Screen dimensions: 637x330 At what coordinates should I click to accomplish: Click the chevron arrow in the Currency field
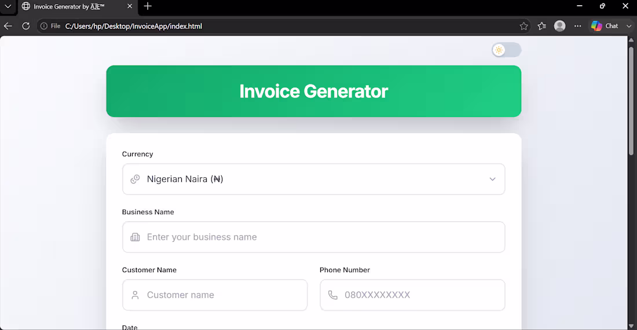(x=492, y=179)
